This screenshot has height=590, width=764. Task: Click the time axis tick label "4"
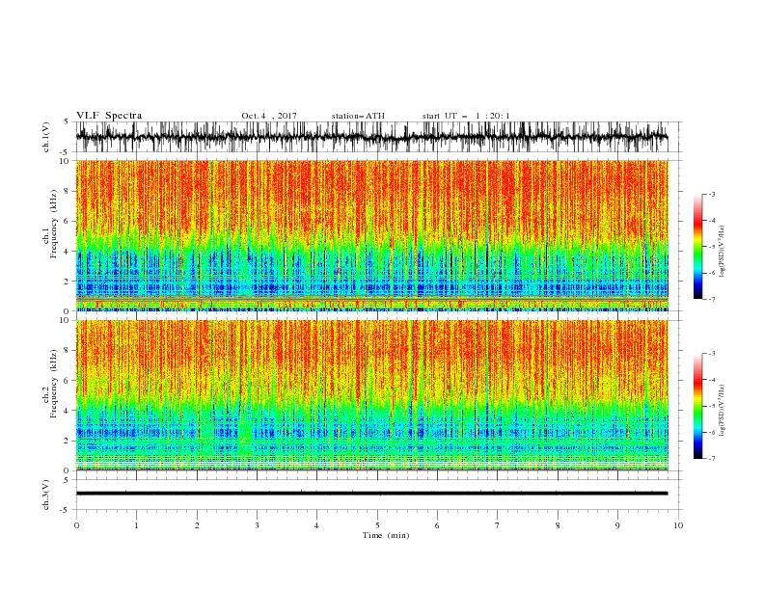pyautogui.click(x=316, y=525)
